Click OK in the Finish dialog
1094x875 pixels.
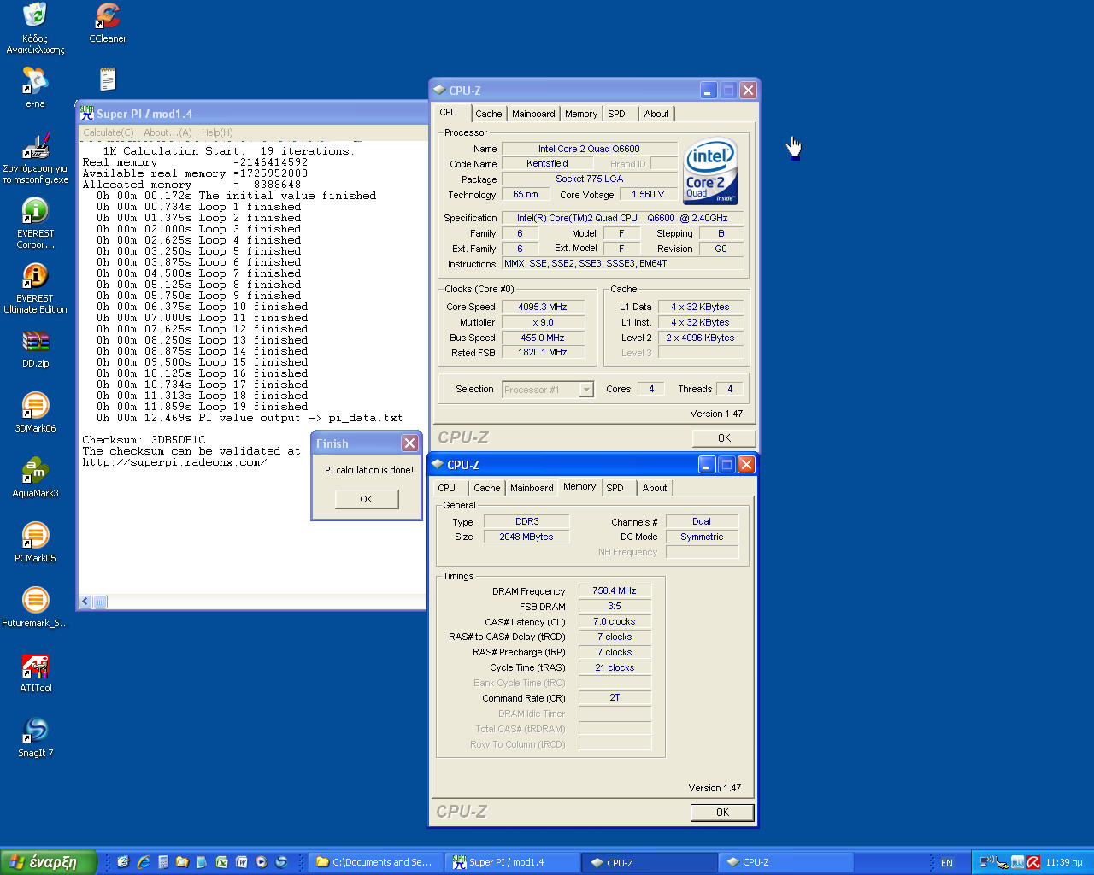(367, 499)
